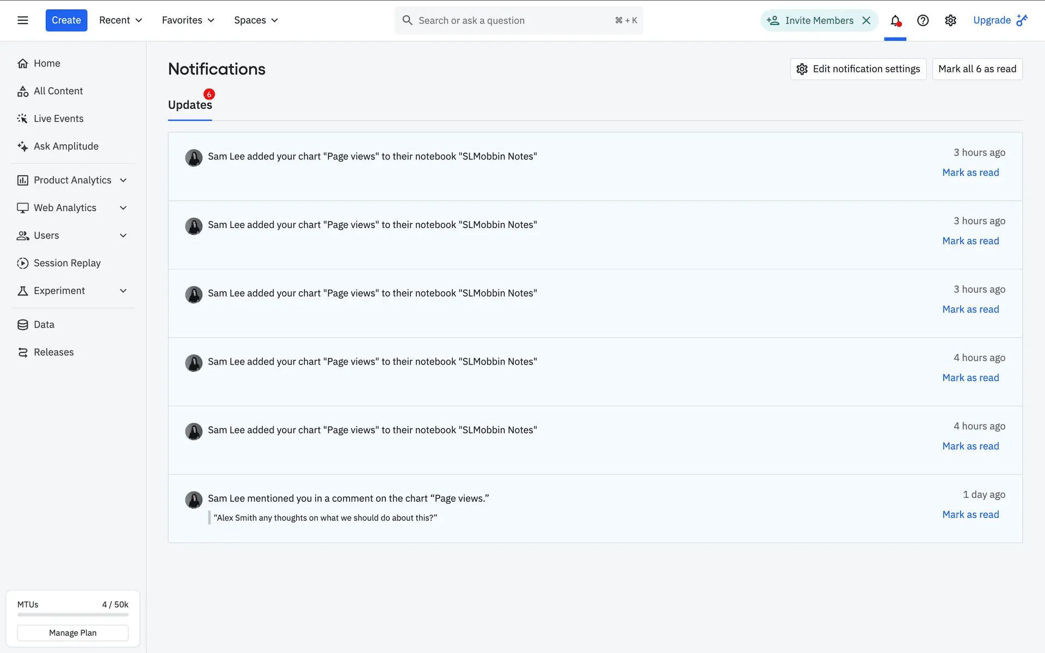Viewport: 1045px width, 653px height.
Task: Click the MTUs usage progress bar
Action: [x=73, y=615]
